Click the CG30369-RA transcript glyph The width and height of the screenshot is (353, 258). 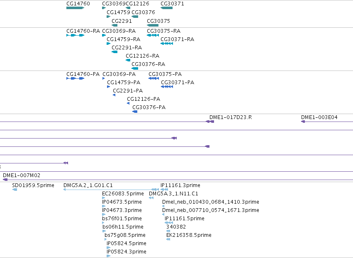[104, 35]
